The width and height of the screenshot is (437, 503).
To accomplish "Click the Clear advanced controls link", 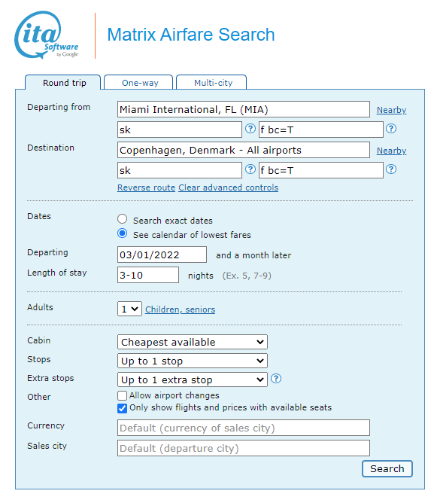I will click(229, 187).
